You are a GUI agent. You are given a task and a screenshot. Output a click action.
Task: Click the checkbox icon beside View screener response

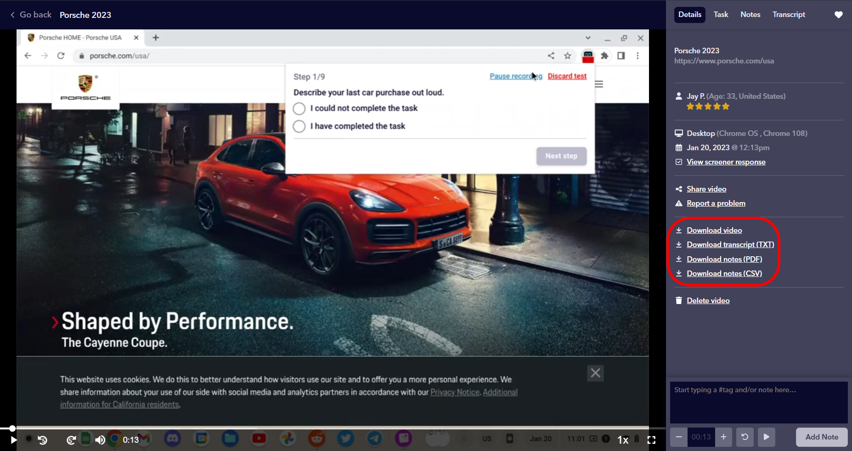point(679,162)
